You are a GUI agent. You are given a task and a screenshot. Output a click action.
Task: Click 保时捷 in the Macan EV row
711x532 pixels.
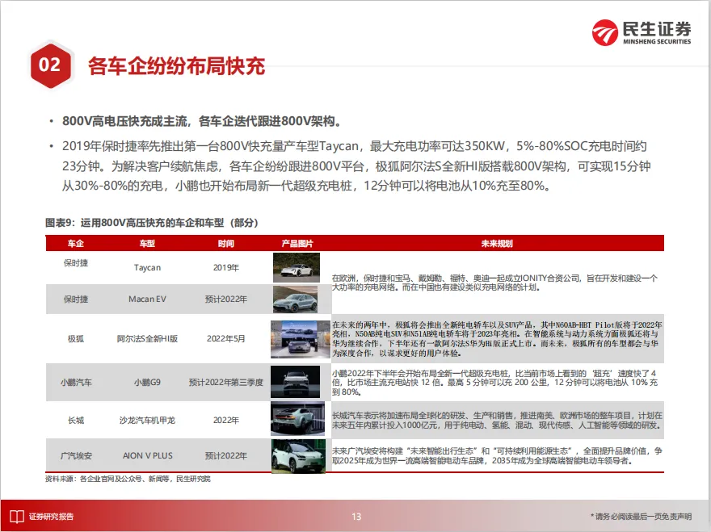coord(76,299)
